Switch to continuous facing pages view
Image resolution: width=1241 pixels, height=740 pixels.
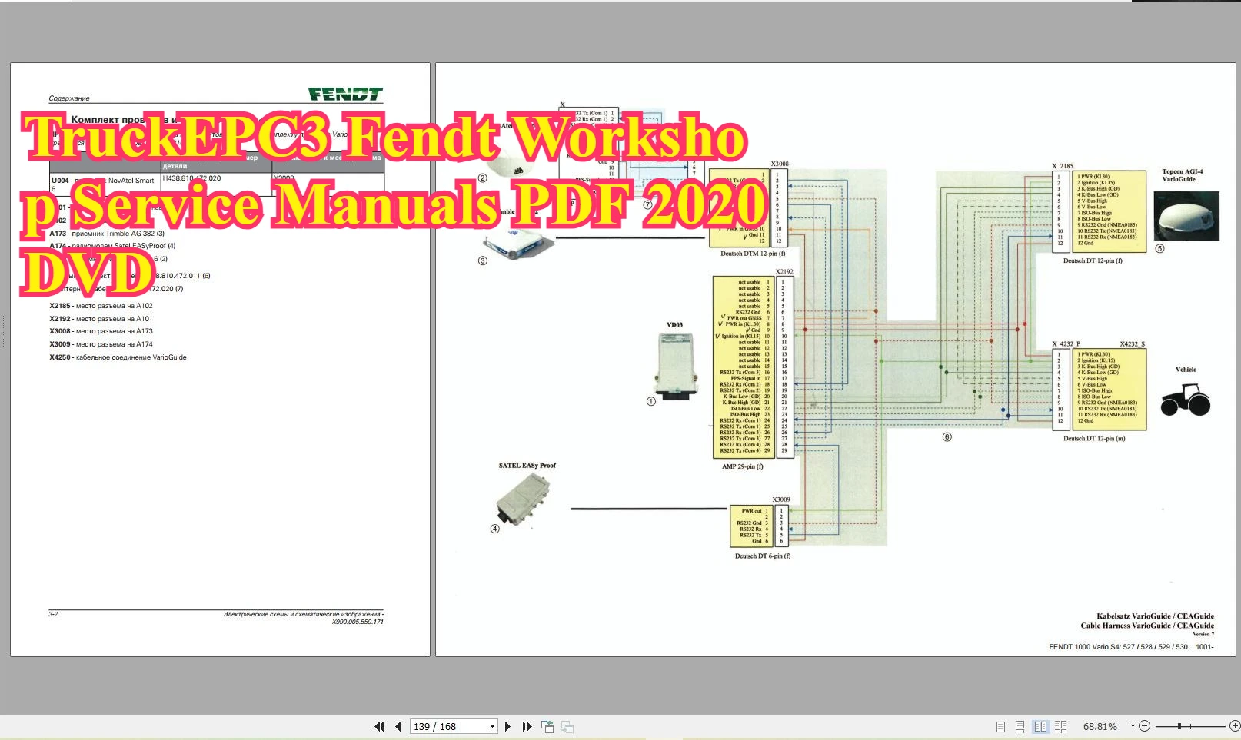pyautogui.click(x=1060, y=726)
